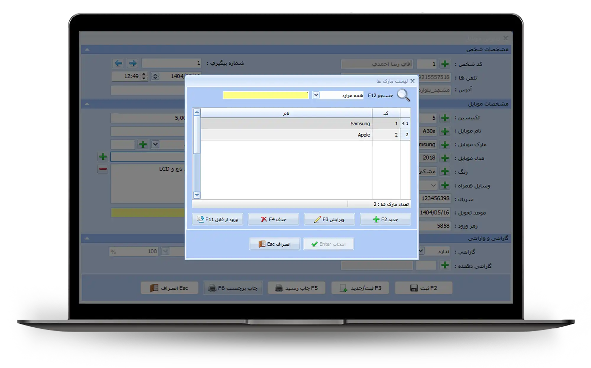Click the magnifier search icon in brand list dialog

(403, 95)
